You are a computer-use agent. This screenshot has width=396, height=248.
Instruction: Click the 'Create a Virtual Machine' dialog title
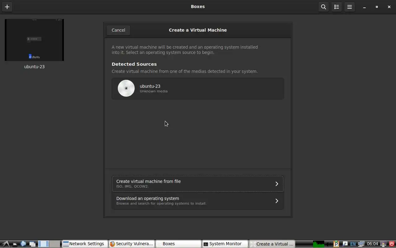click(198, 30)
